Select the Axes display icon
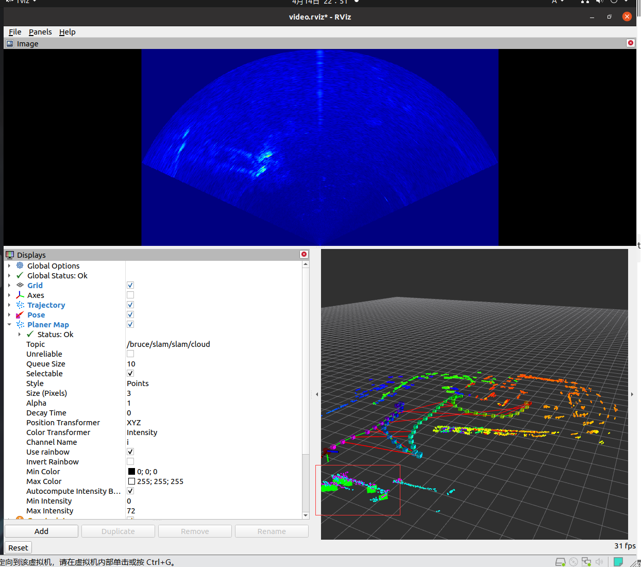 pos(20,295)
